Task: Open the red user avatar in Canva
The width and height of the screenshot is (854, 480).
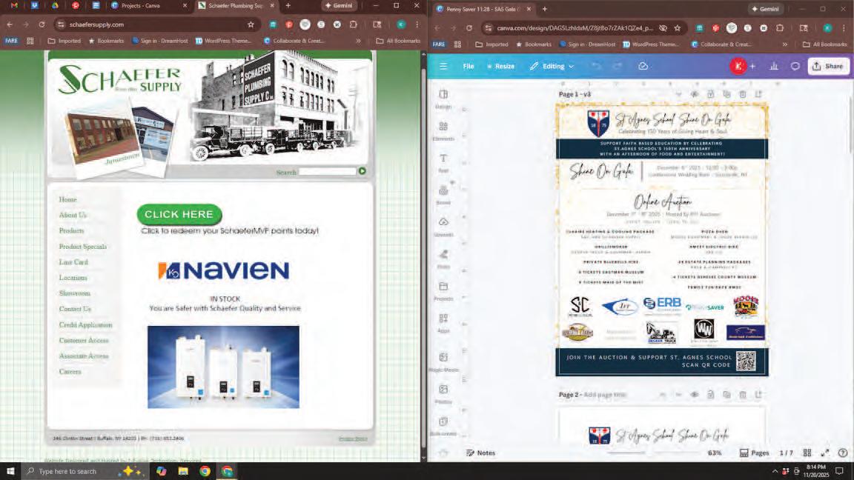Action: point(738,66)
